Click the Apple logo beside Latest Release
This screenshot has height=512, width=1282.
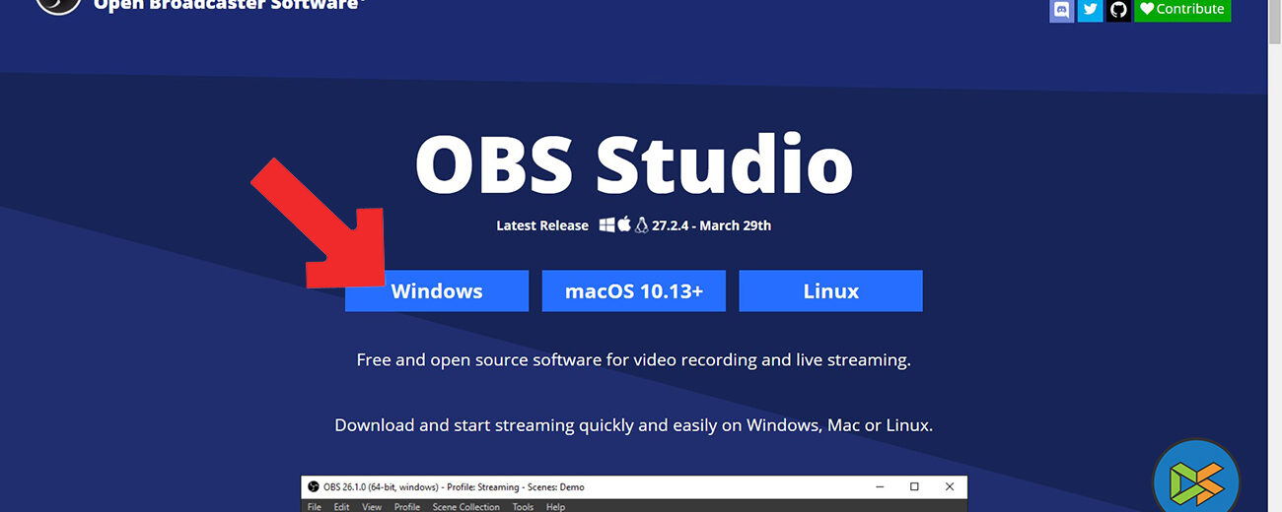pos(624,224)
